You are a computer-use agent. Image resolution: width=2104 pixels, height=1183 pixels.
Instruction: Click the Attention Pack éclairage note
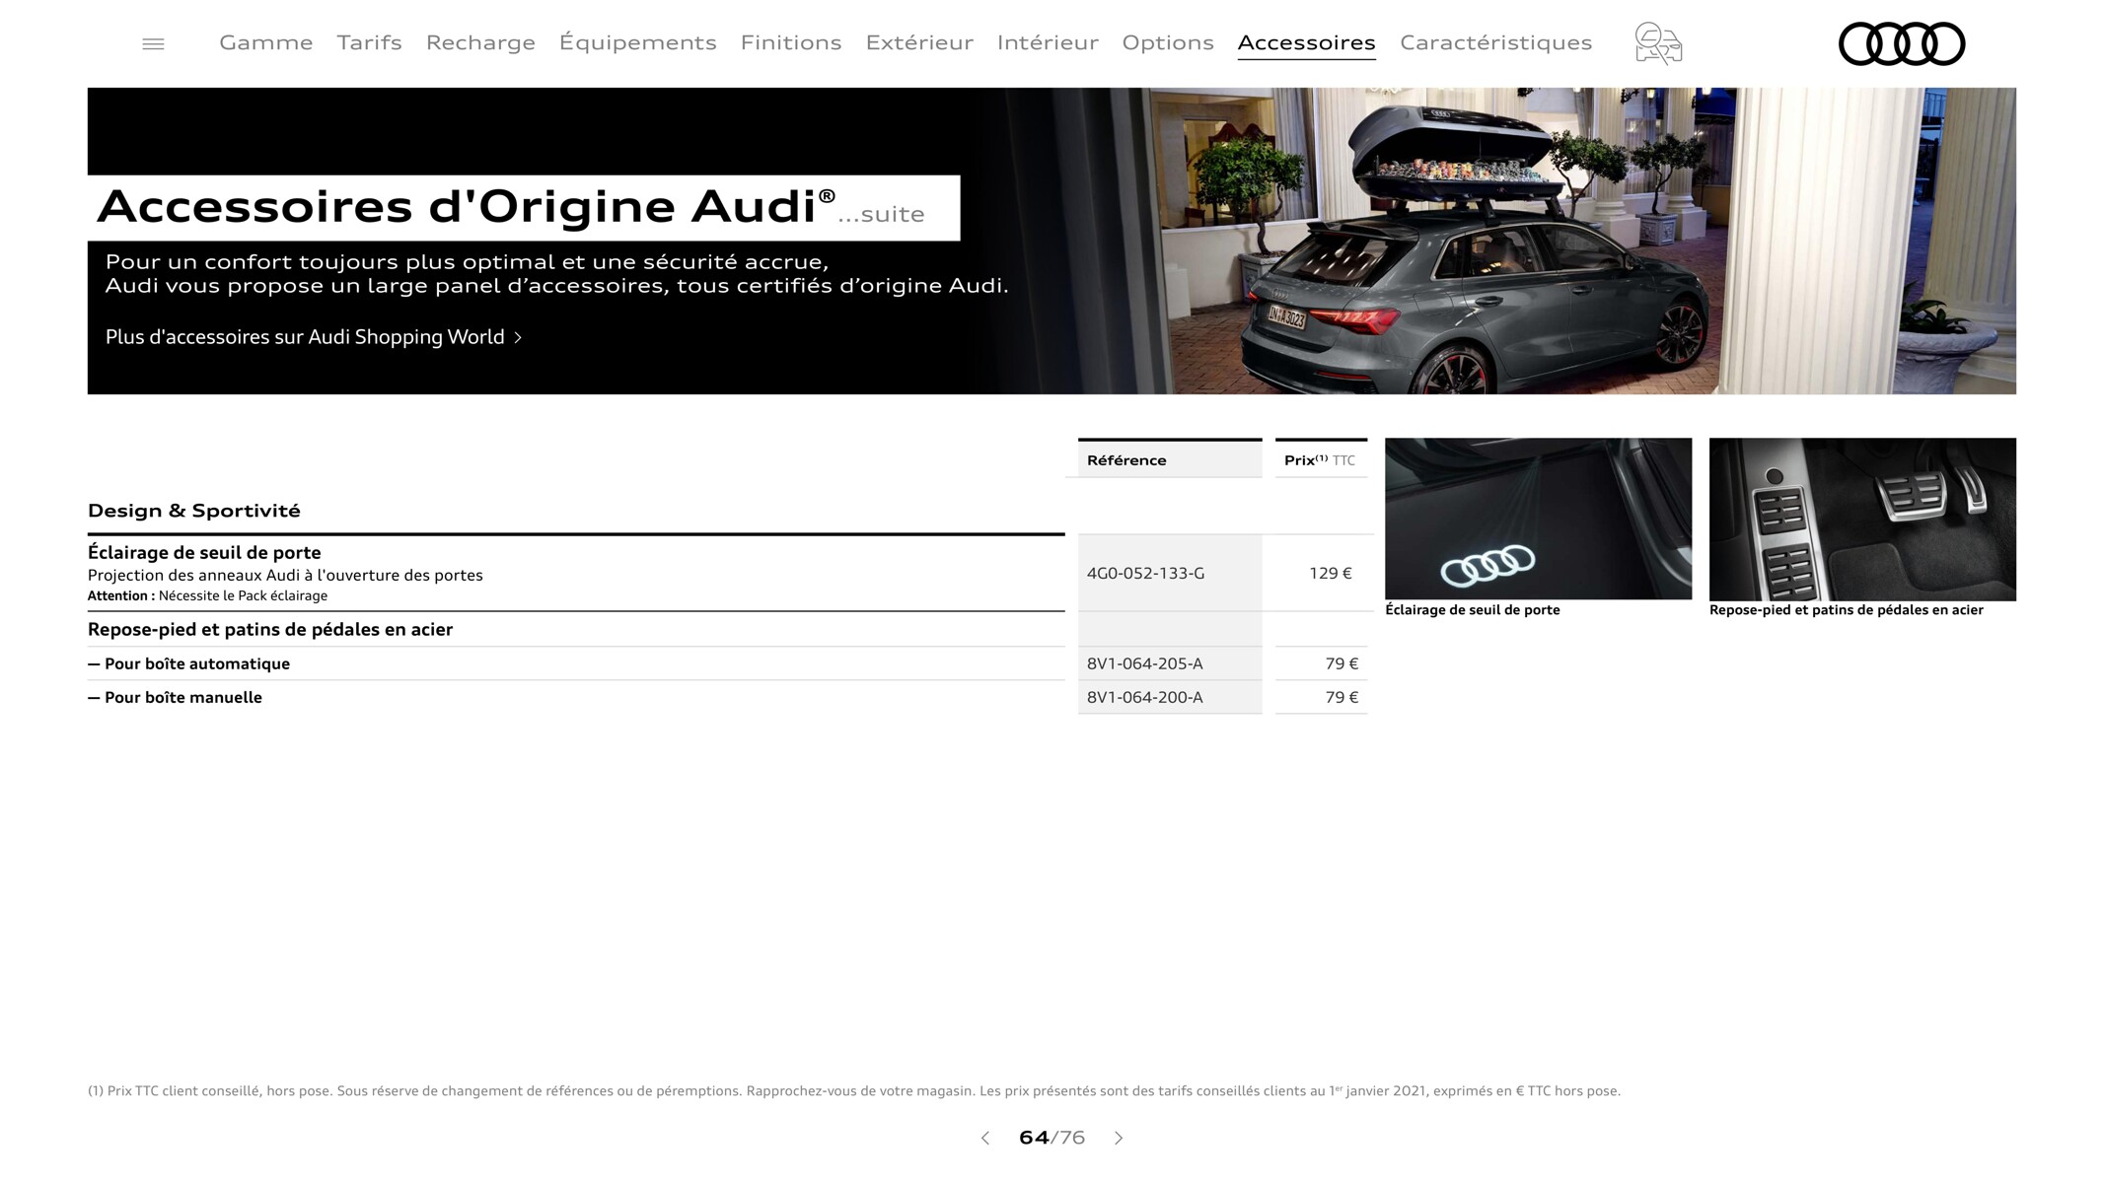207,595
